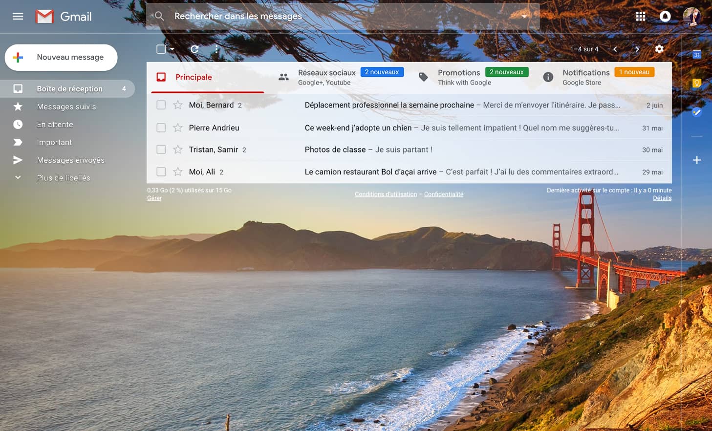
Task: Show search options dropdown arrow
Action: (x=524, y=16)
